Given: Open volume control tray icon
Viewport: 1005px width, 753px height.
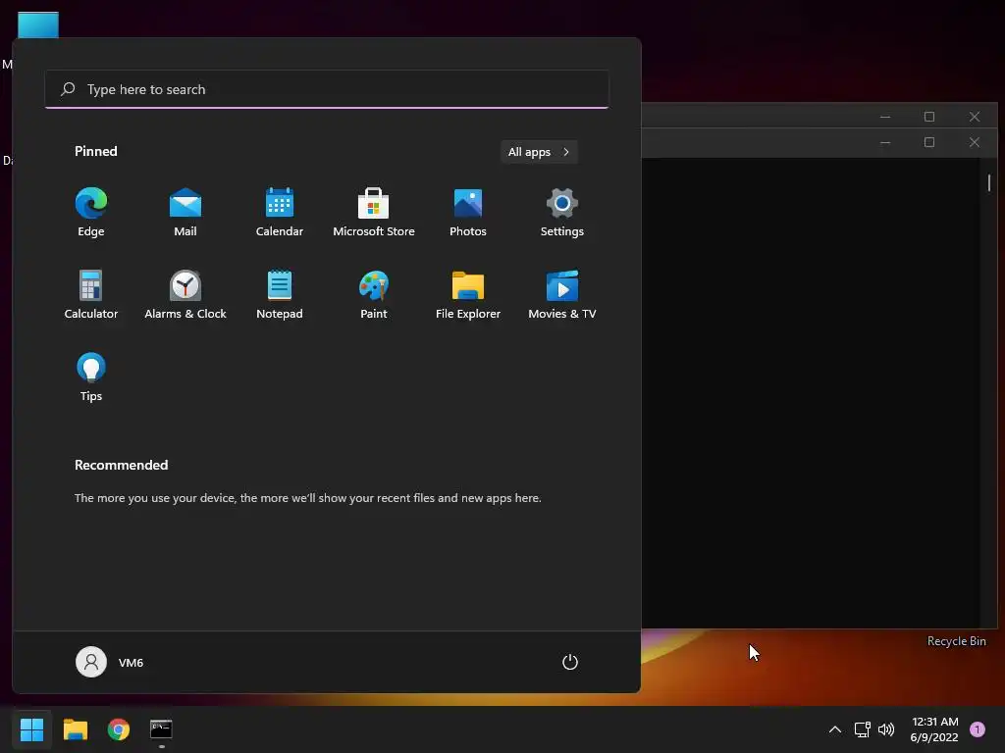Looking at the screenshot, I should click(x=886, y=729).
